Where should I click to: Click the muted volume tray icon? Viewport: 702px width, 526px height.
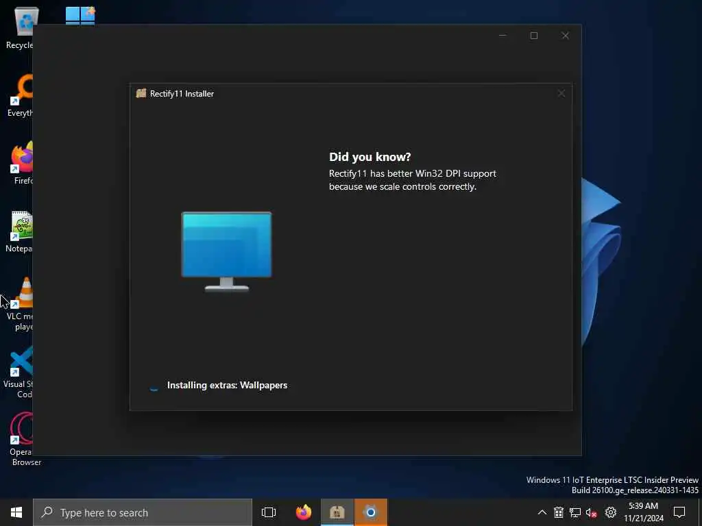tap(592, 512)
